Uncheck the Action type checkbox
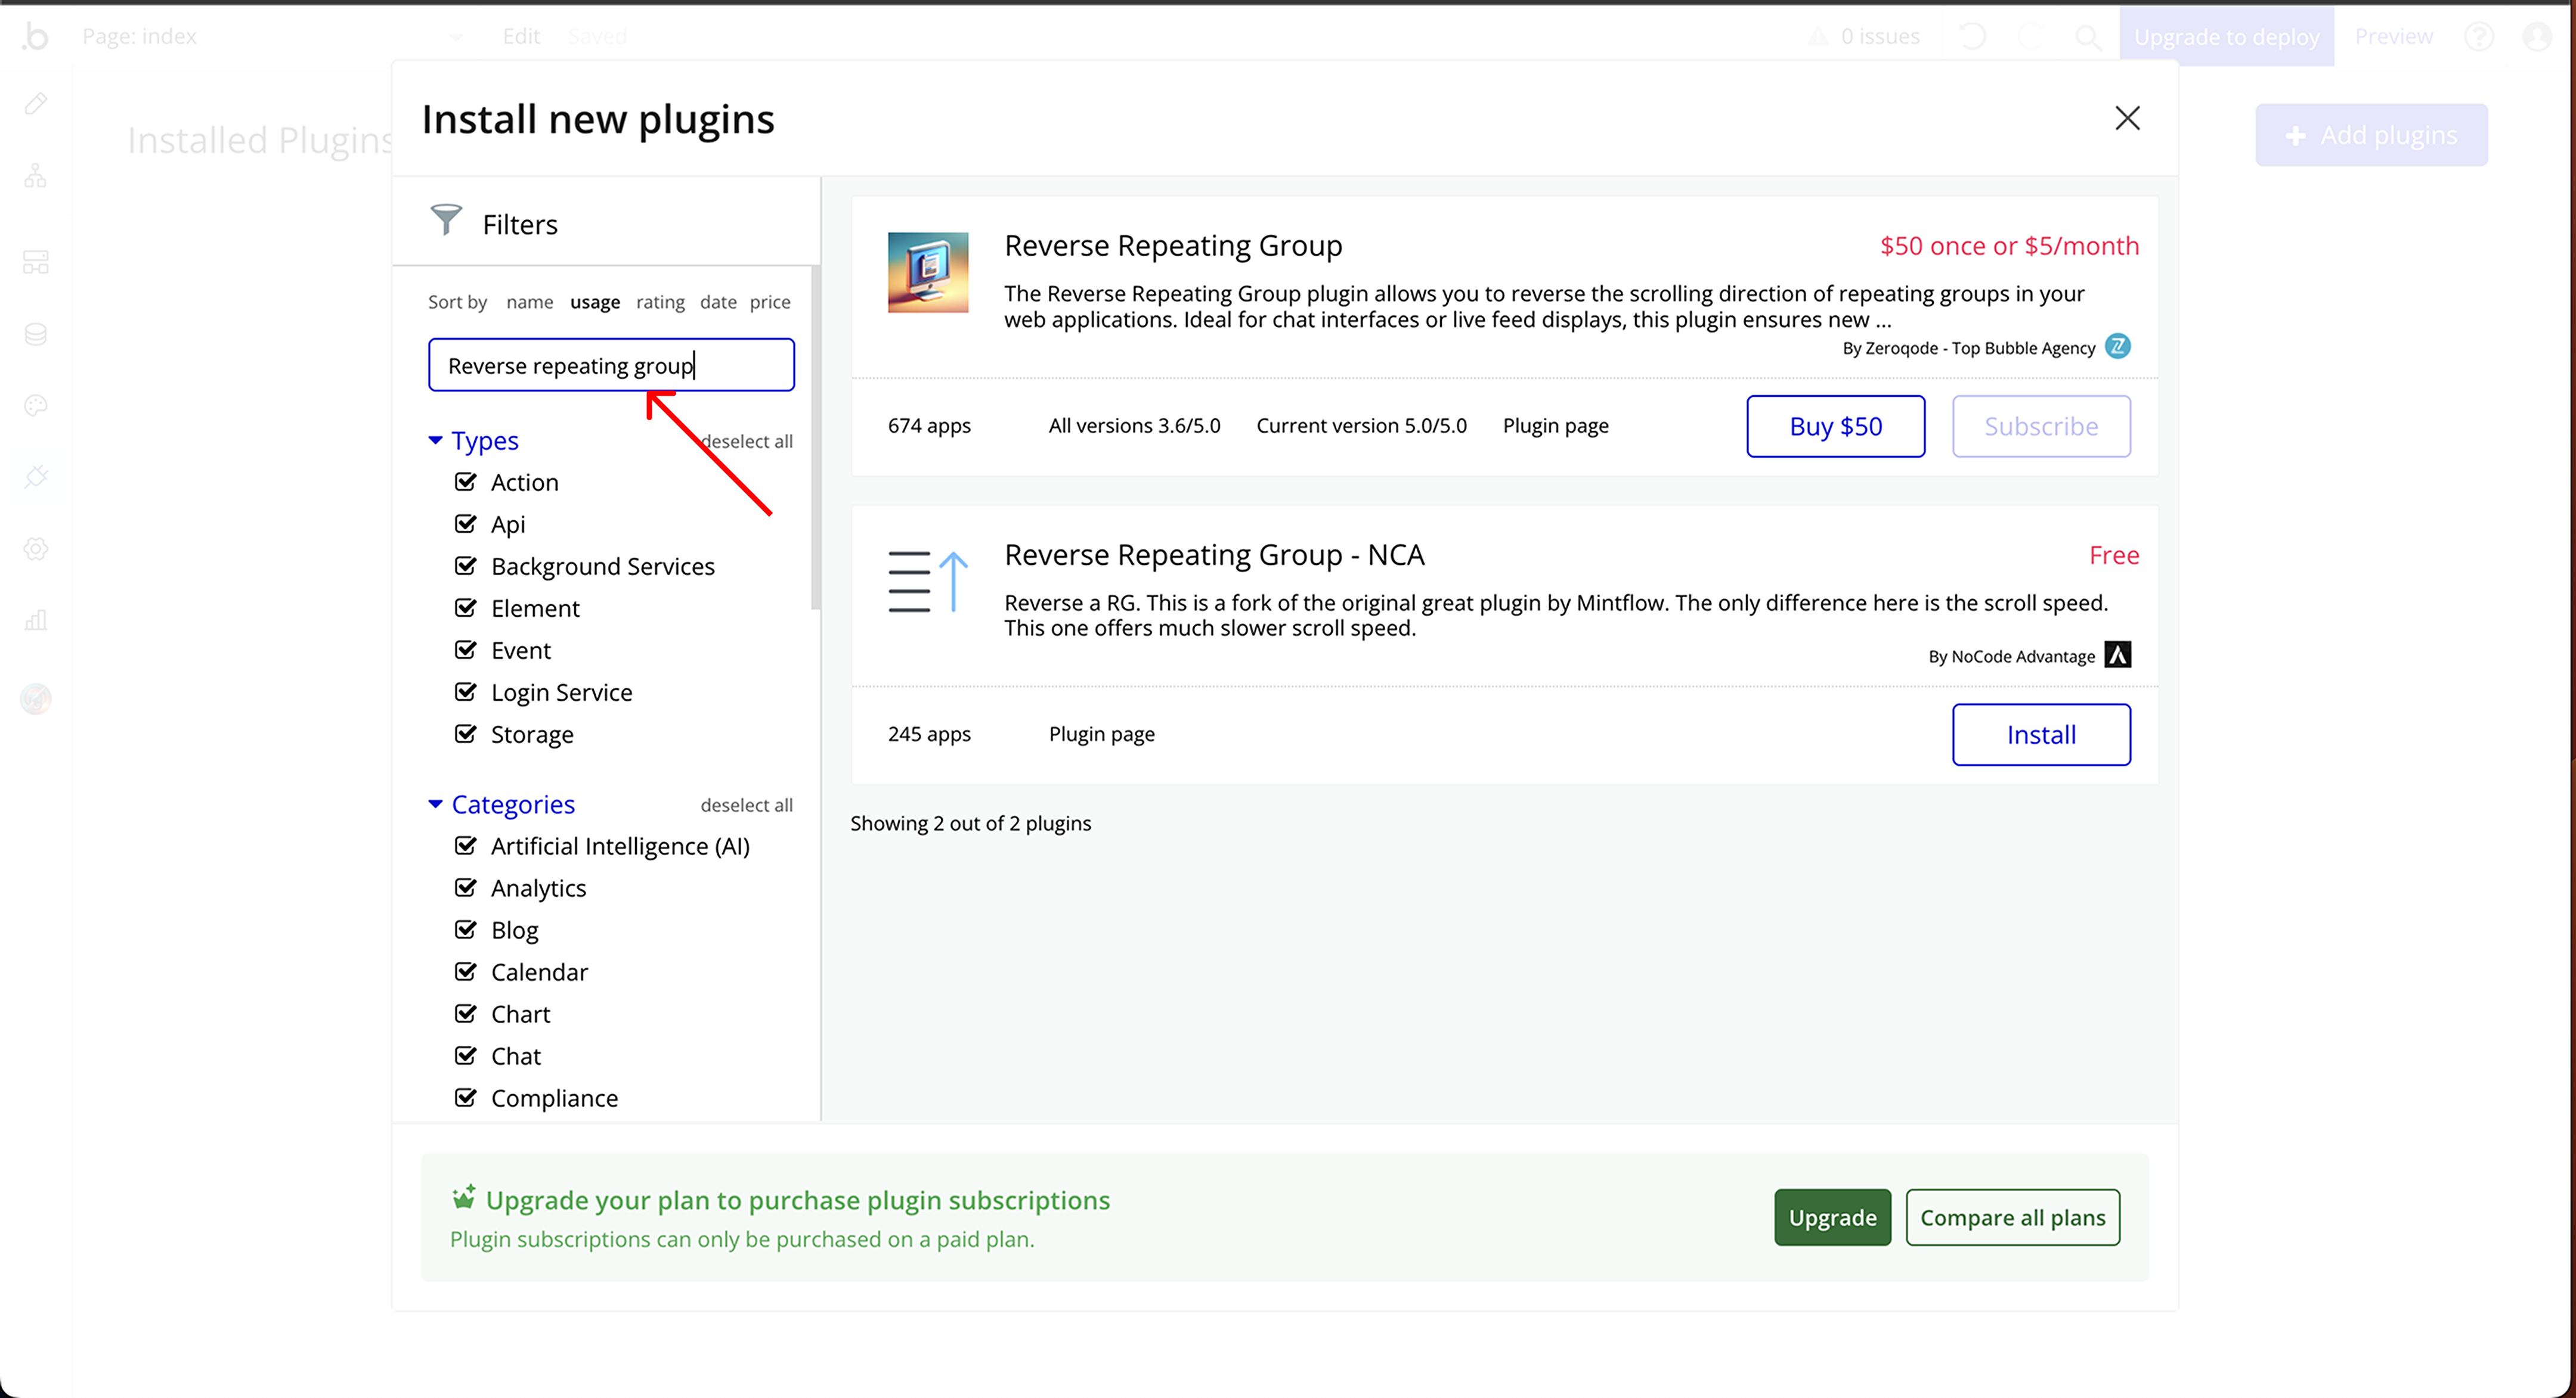The height and width of the screenshot is (1398, 2576). tap(466, 481)
